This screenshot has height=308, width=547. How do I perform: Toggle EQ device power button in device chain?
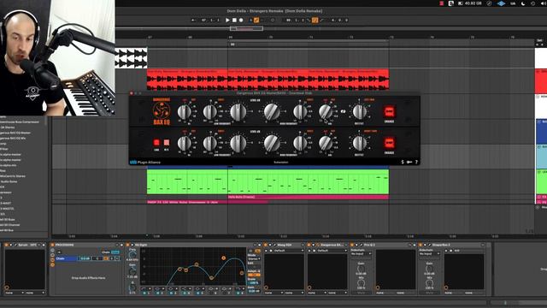point(127,246)
